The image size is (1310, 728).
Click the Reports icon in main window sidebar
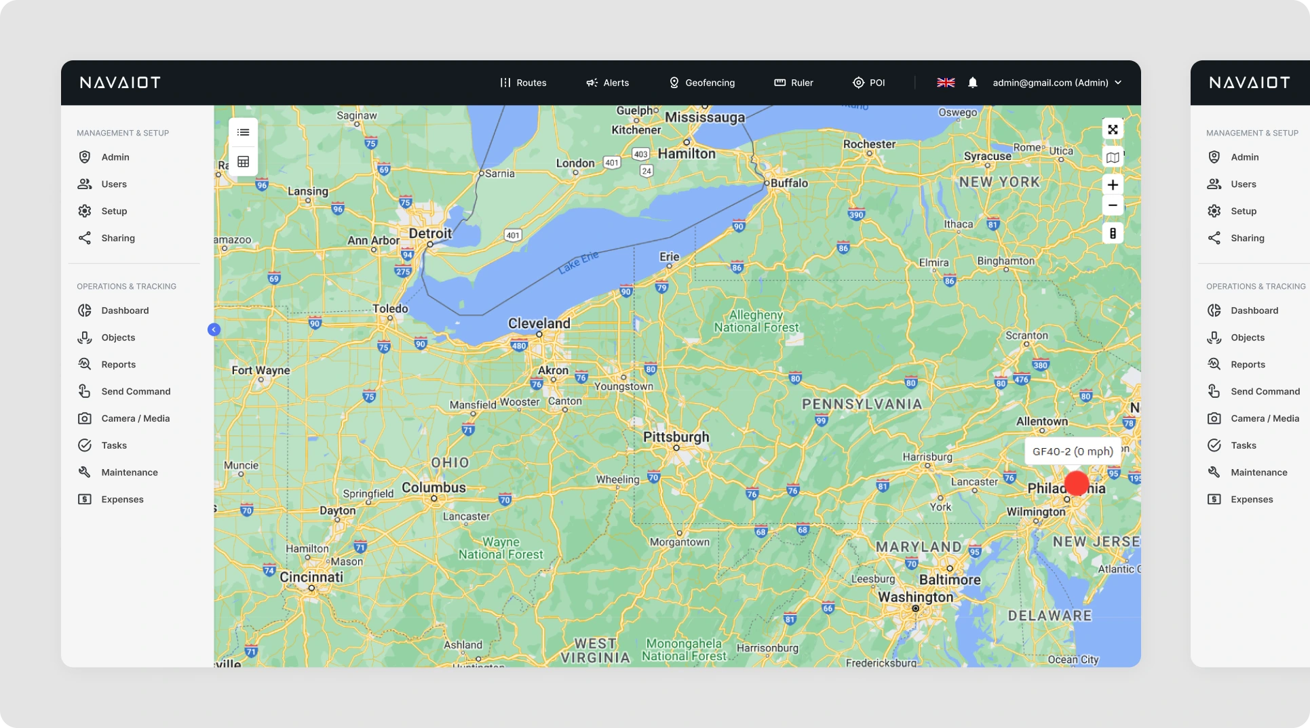point(85,364)
